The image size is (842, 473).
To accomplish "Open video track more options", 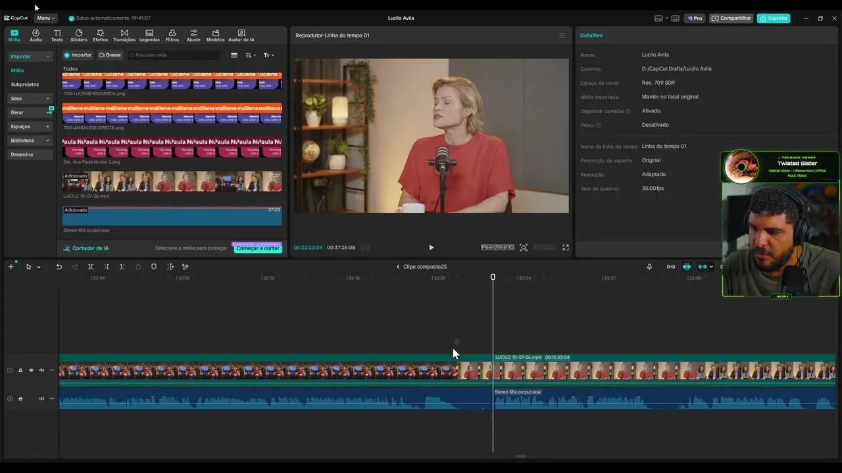I will click(52, 371).
